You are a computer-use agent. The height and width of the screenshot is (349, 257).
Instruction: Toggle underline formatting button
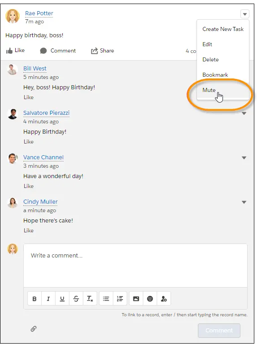click(x=62, y=298)
